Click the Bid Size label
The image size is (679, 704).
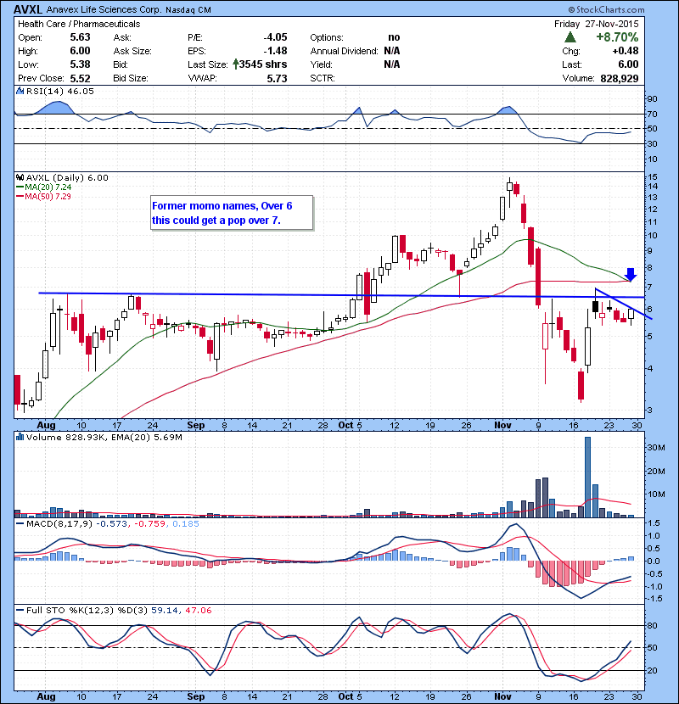(x=131, y=78)
